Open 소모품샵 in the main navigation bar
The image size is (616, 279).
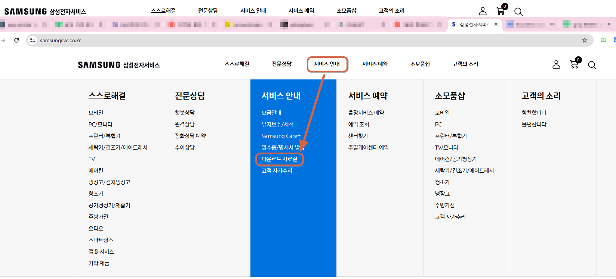click(420, 64)
